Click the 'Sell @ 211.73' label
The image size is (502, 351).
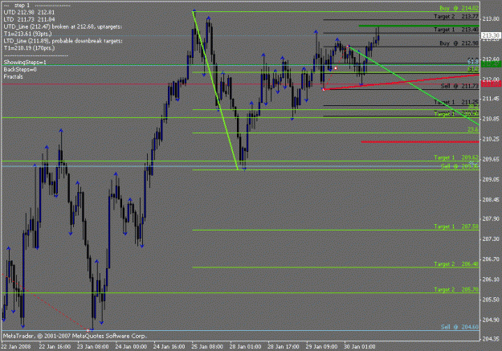tap(459, 86)
